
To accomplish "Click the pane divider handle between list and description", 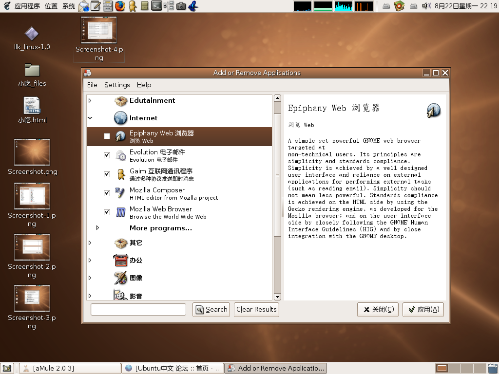I will [283, 206].
